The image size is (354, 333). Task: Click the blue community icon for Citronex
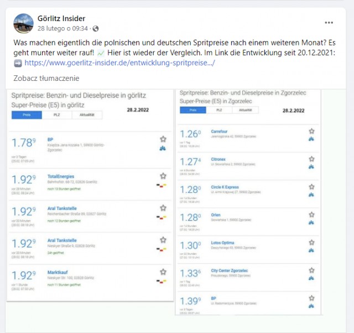pos(311,167)
